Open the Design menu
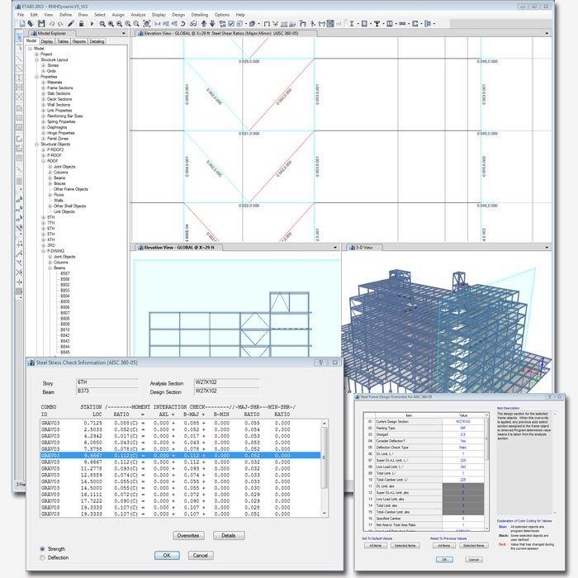This screenshot has height=578, width=578. tap(178, 14)
